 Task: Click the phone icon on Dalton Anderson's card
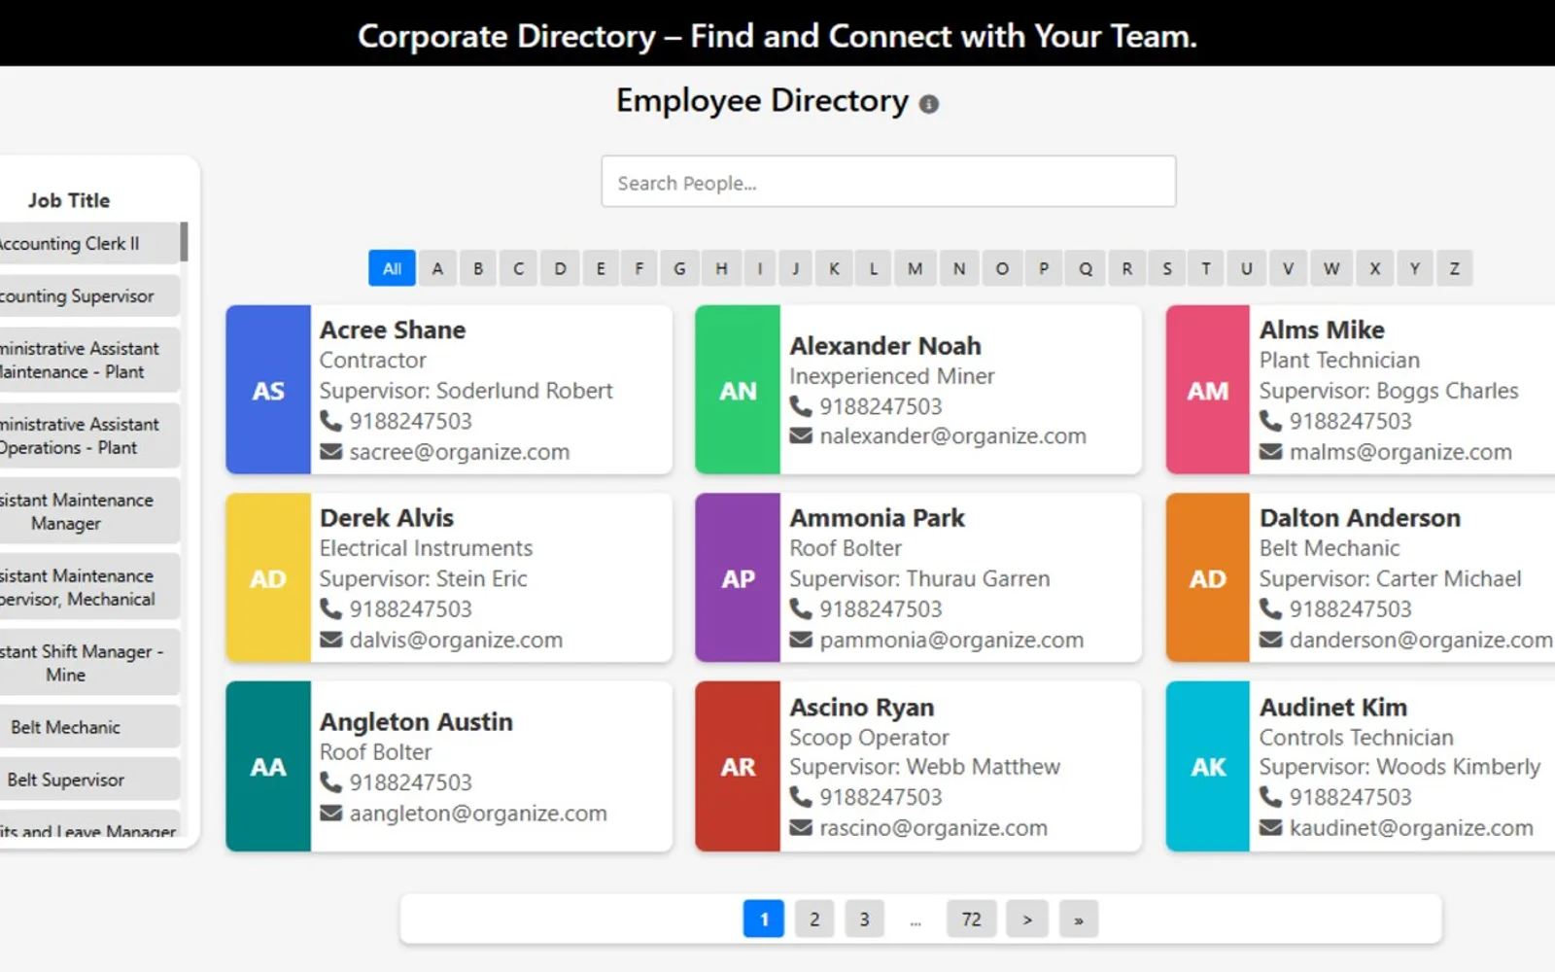[x=1270, y=608]
